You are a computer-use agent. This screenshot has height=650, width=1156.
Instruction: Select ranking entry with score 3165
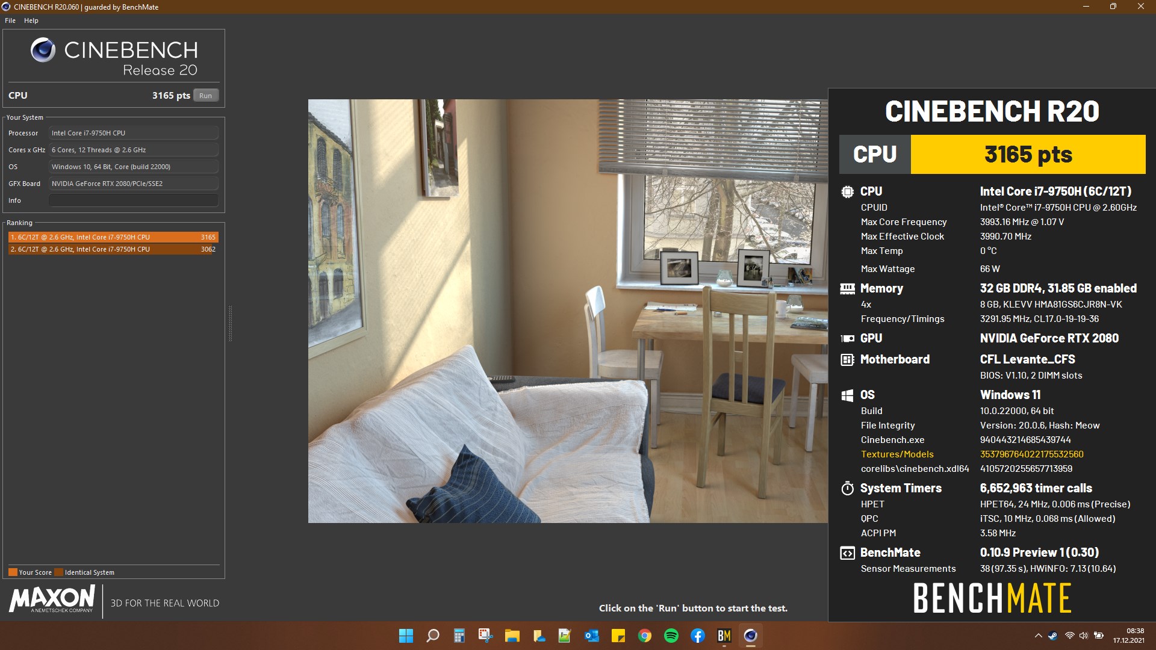113,237
